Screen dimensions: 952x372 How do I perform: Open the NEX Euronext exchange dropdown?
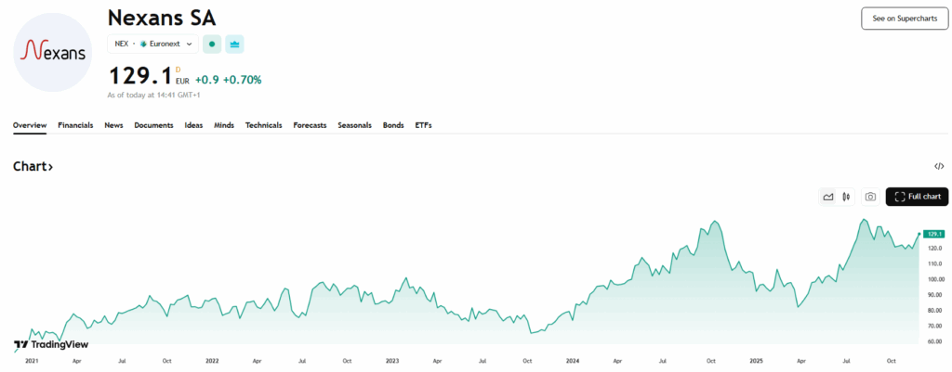[x=152, y=44]
